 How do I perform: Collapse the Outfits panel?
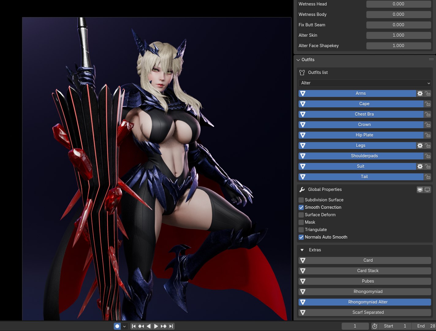(x=298, y=60)
